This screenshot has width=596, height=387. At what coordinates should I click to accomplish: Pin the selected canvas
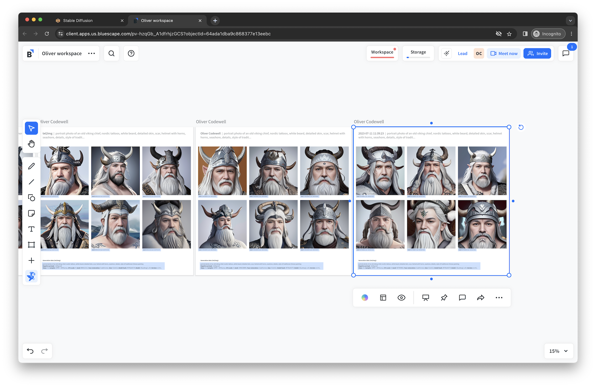pos(444,298)
